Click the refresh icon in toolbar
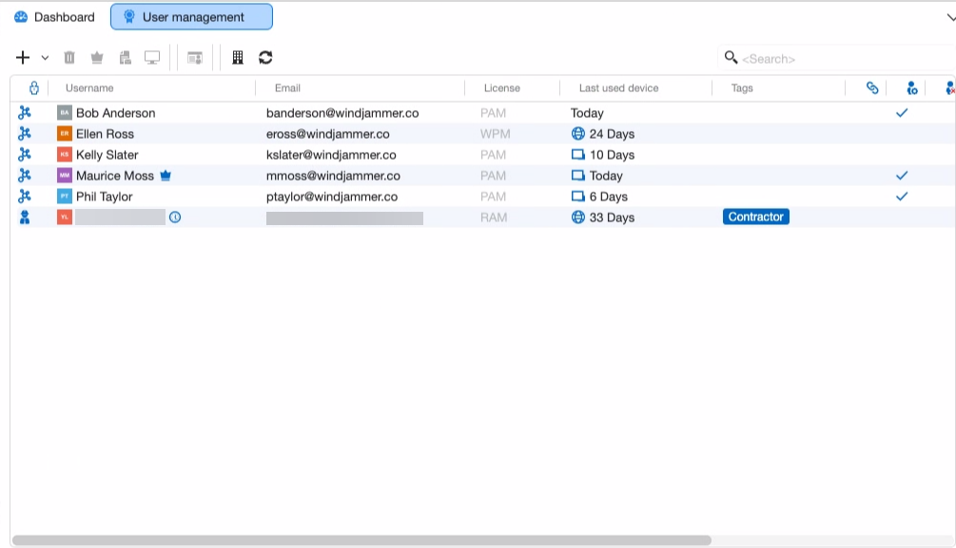The image size is (956, 548). (x=265, y=57)
